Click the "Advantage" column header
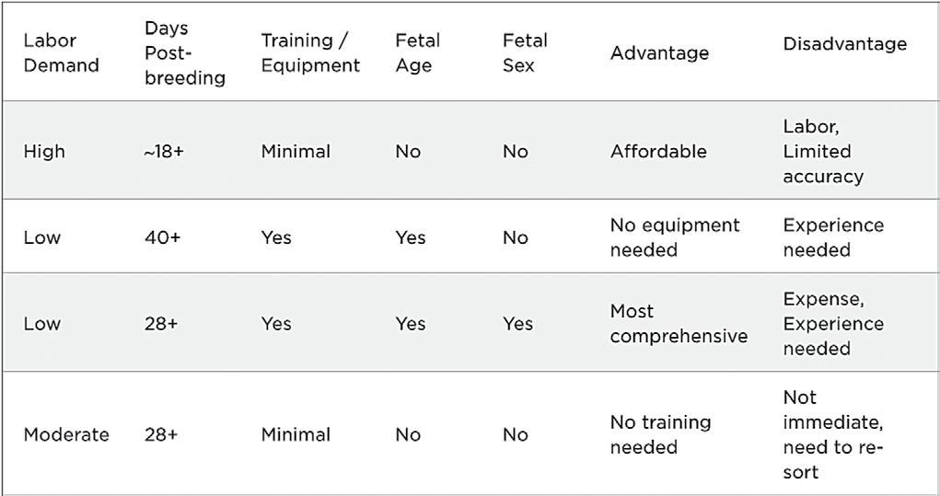940x496 pixels. [659, 53]
